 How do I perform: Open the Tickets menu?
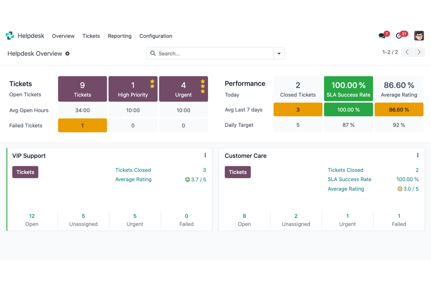coord(91,36)
